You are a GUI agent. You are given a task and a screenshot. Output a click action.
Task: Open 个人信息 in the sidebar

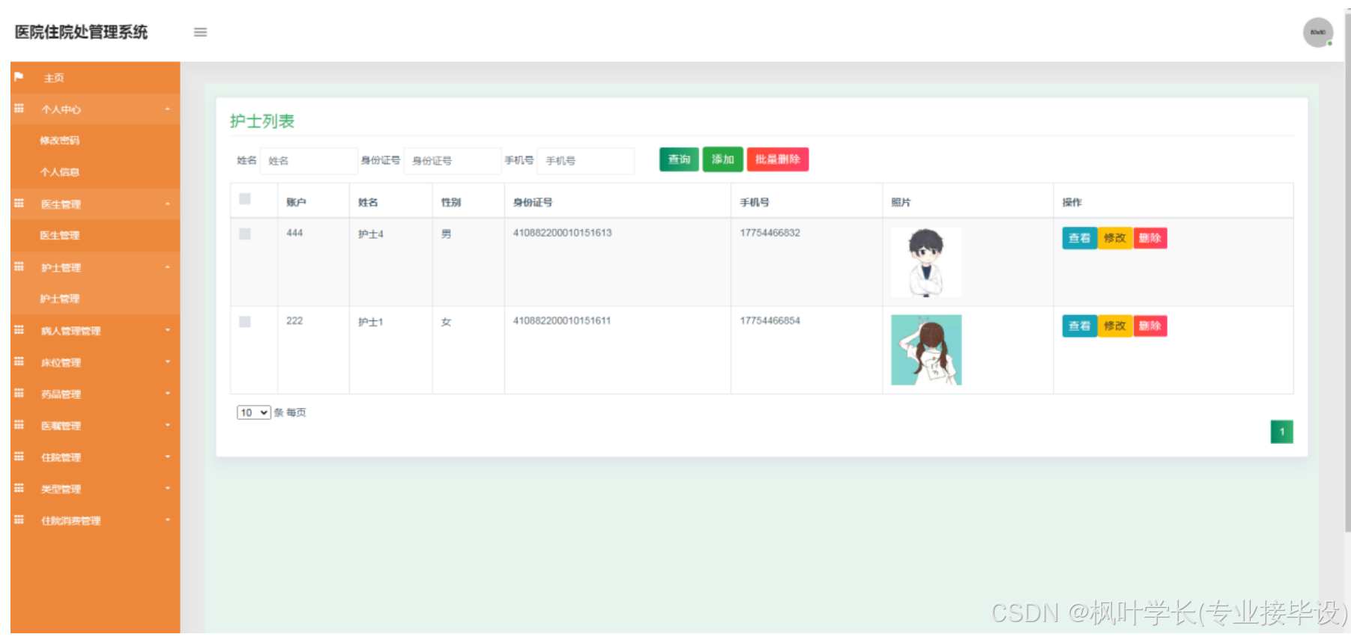tap(59, 172)
